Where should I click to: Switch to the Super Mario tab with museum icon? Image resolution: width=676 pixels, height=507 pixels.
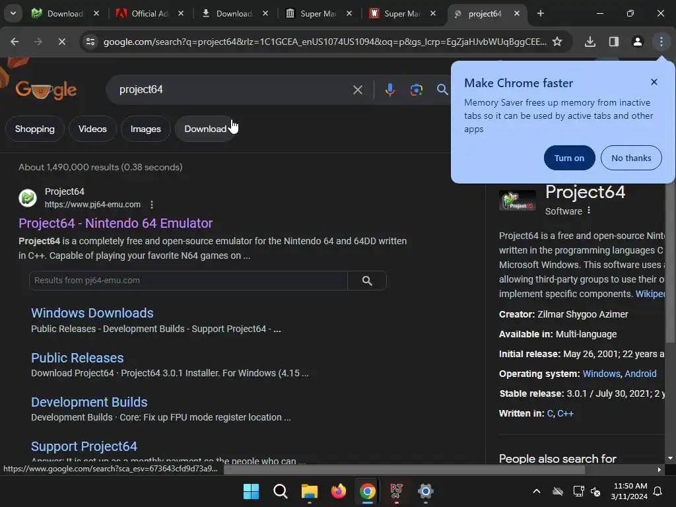tap(318, 14)
